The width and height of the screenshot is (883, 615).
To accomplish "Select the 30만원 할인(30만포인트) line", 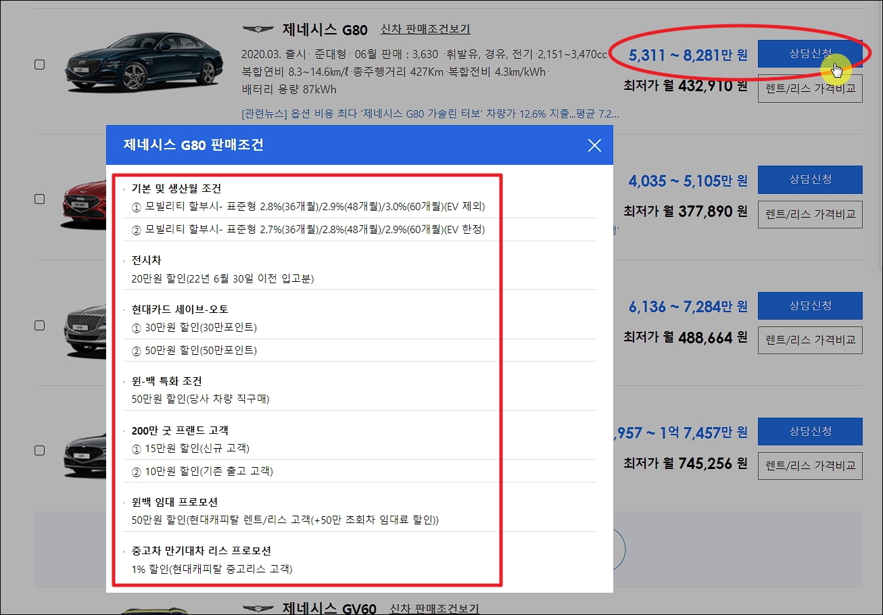I will (195, 328).
